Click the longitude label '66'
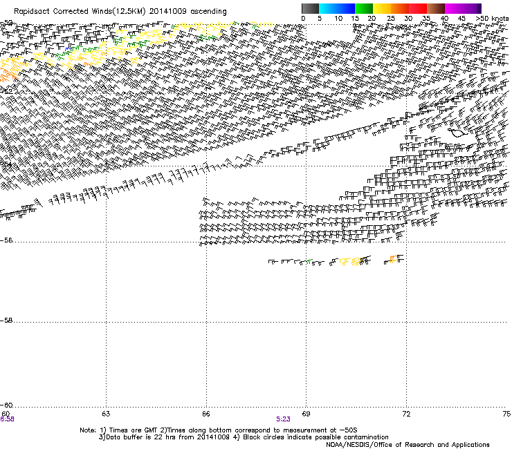Viewport: 512px width, 449px height. pyautogui.click(x=206, y=414)
